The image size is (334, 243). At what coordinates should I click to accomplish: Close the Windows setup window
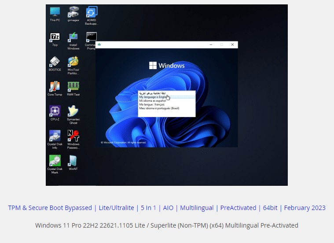232,44
